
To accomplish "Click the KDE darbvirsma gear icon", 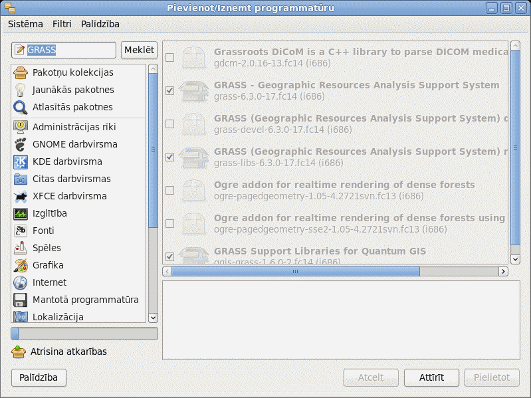I will 21,161.
